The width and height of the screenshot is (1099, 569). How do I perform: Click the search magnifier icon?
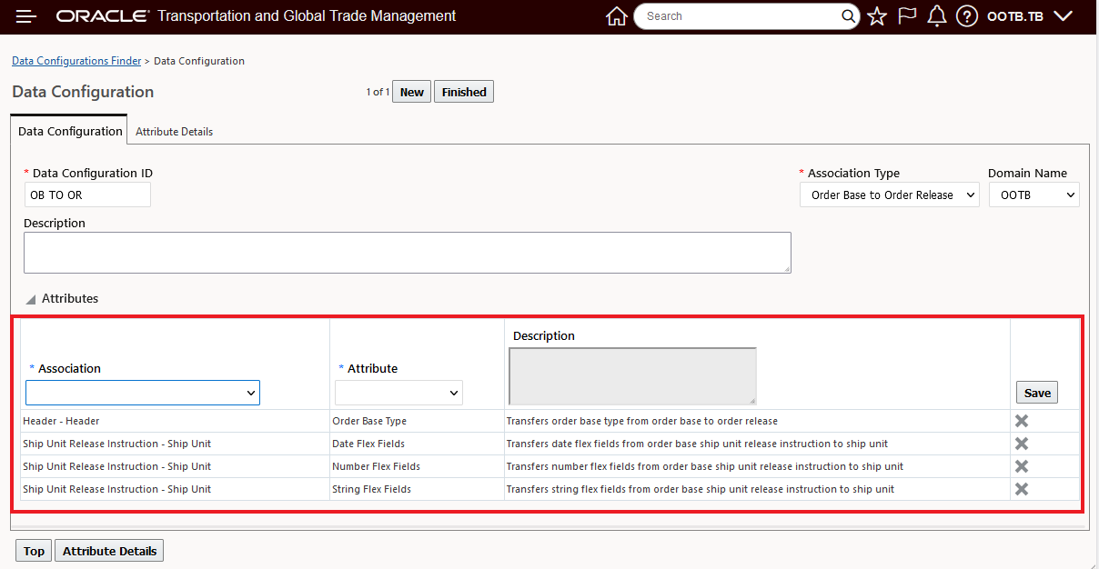848,16
